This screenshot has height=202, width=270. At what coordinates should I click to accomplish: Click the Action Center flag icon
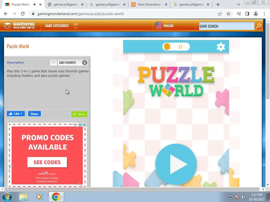tap(237, 197)
